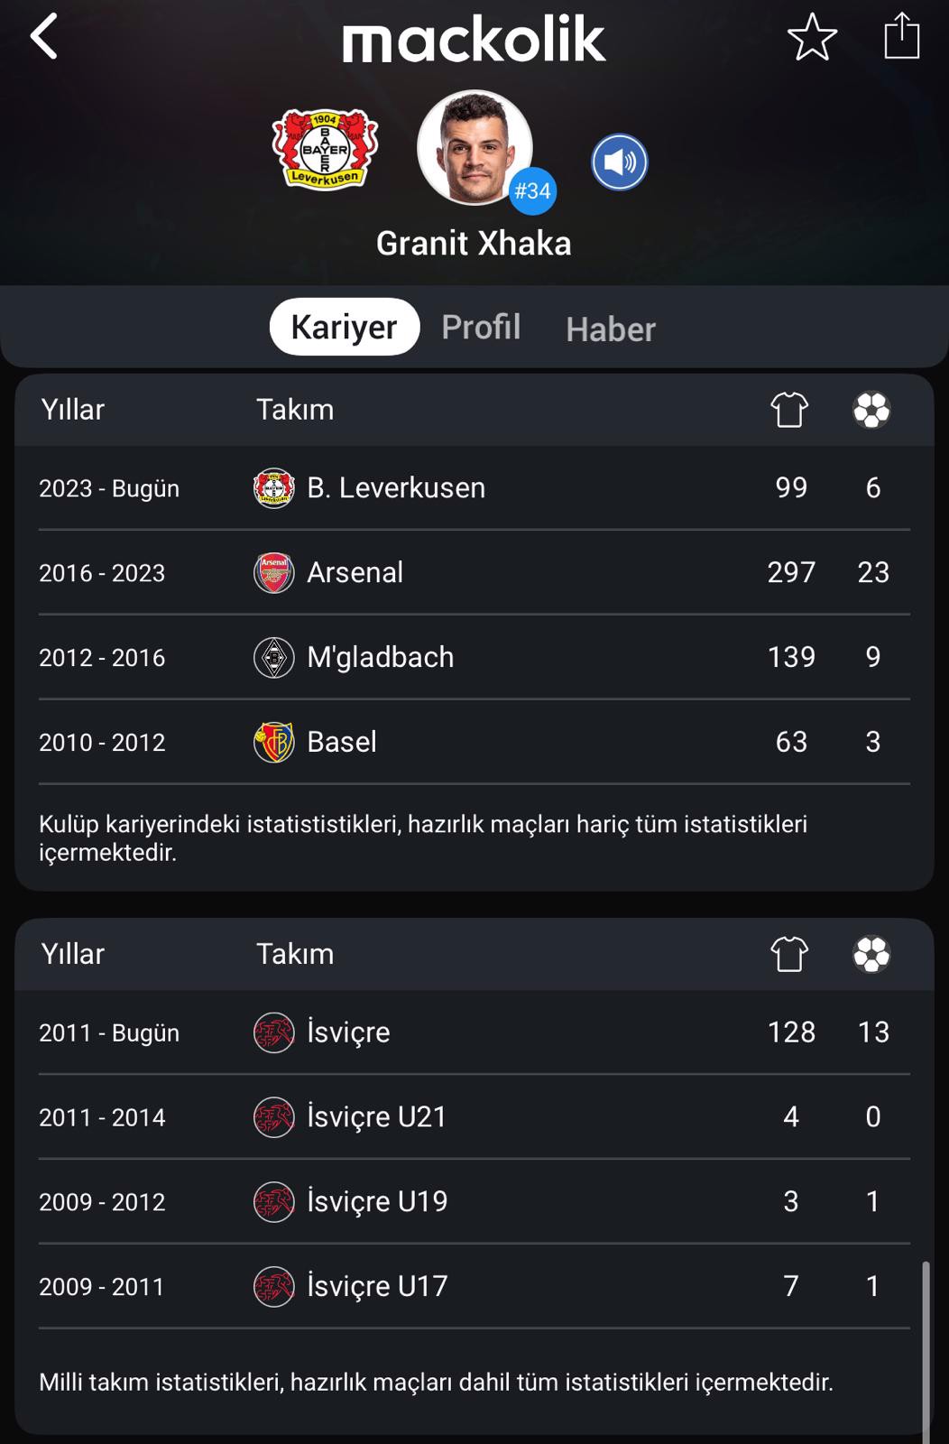Switch to the Haber tab

[611, 329]
